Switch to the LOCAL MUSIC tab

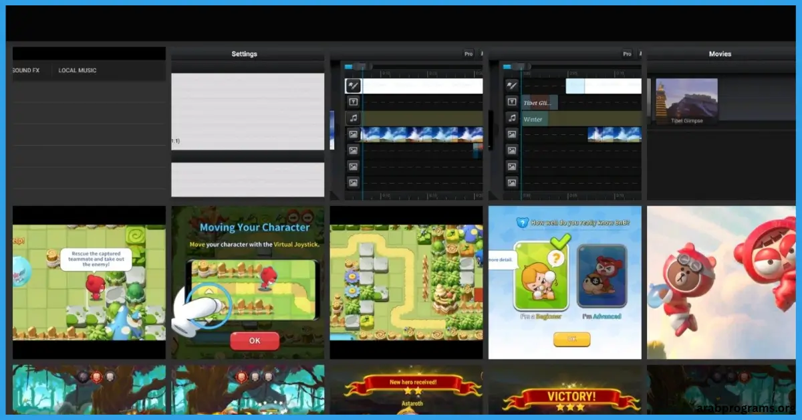pyautogui.click(x=78, y=70)
